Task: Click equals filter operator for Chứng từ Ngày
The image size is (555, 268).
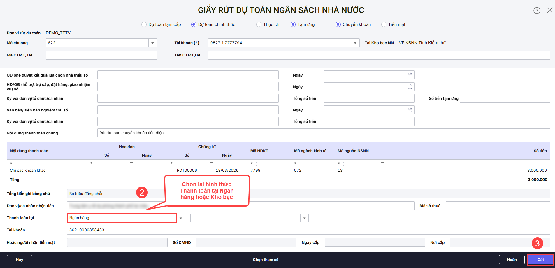Action: click(212, 163)
